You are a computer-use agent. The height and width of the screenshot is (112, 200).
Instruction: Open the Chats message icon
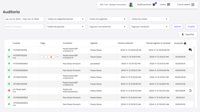click(x=169, y=5)
